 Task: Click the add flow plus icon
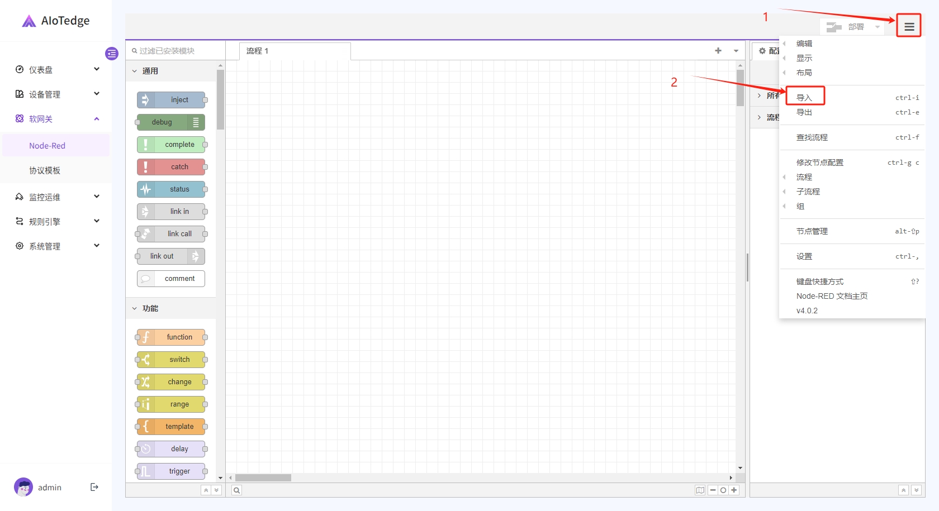(718, 51)
